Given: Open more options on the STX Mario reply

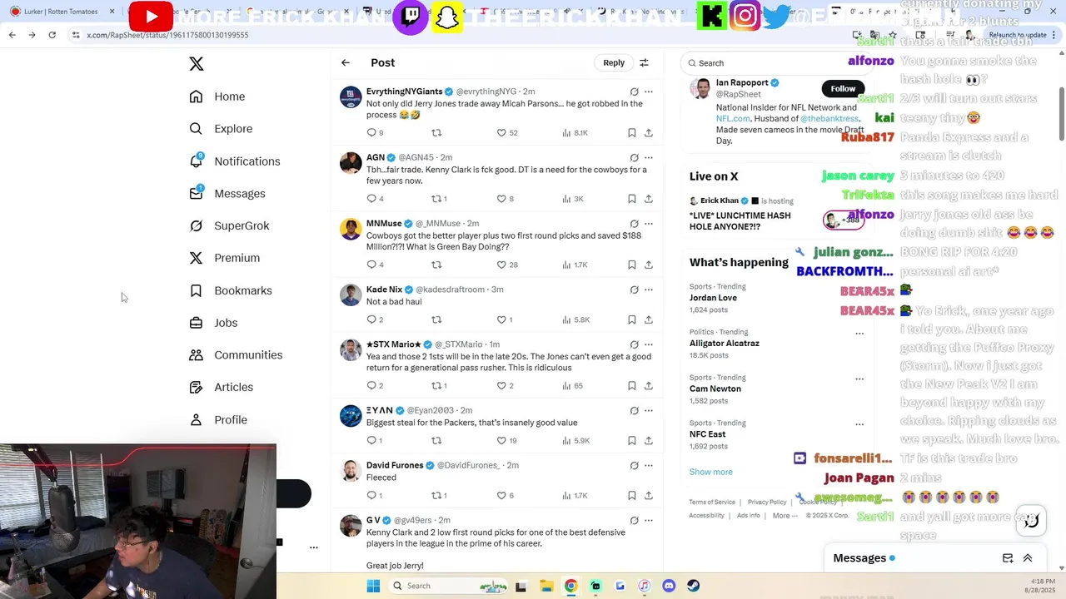Looking at the screenshot, I should (x=649, y=344).
